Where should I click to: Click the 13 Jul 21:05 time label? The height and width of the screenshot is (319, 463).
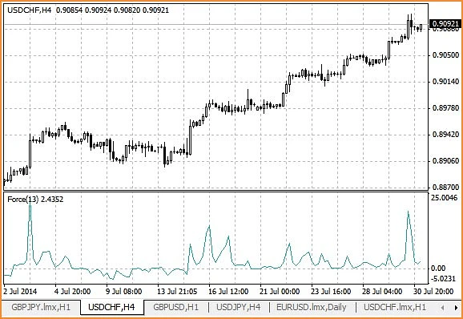[177, 292]
